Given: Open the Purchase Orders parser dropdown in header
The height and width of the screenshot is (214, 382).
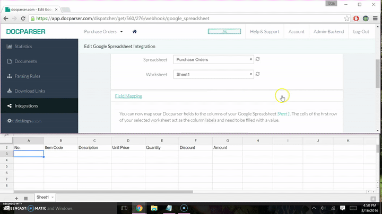Looking at the screenshot, I should (103, 32).
